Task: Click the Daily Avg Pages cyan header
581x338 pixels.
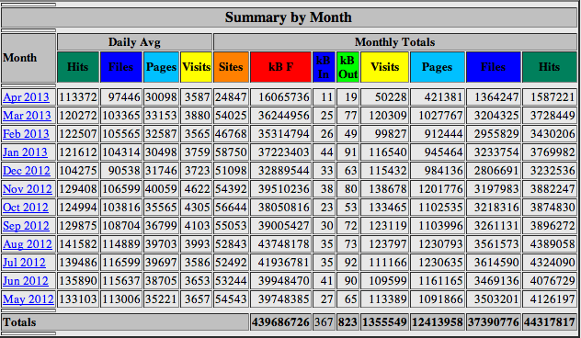Action: click(x=161, y=67)
